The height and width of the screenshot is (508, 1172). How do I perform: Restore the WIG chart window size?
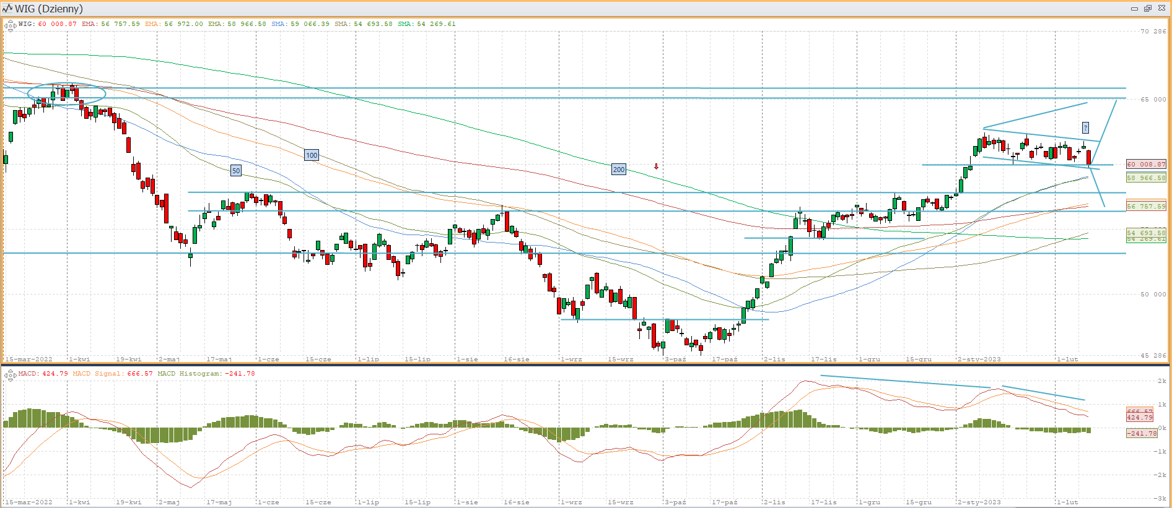[1147, 9]
